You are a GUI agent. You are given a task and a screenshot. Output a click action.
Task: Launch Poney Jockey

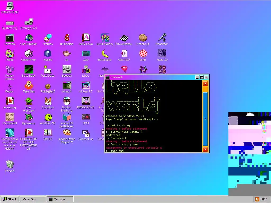pyautogui.click(x=10, y=73)
